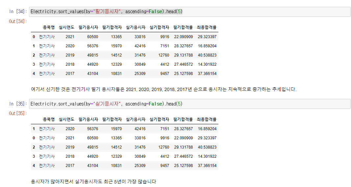The image size is (351, 187).
Task: Click the value 22.090909 in the Out[34] table
Action: coord(183,37)
